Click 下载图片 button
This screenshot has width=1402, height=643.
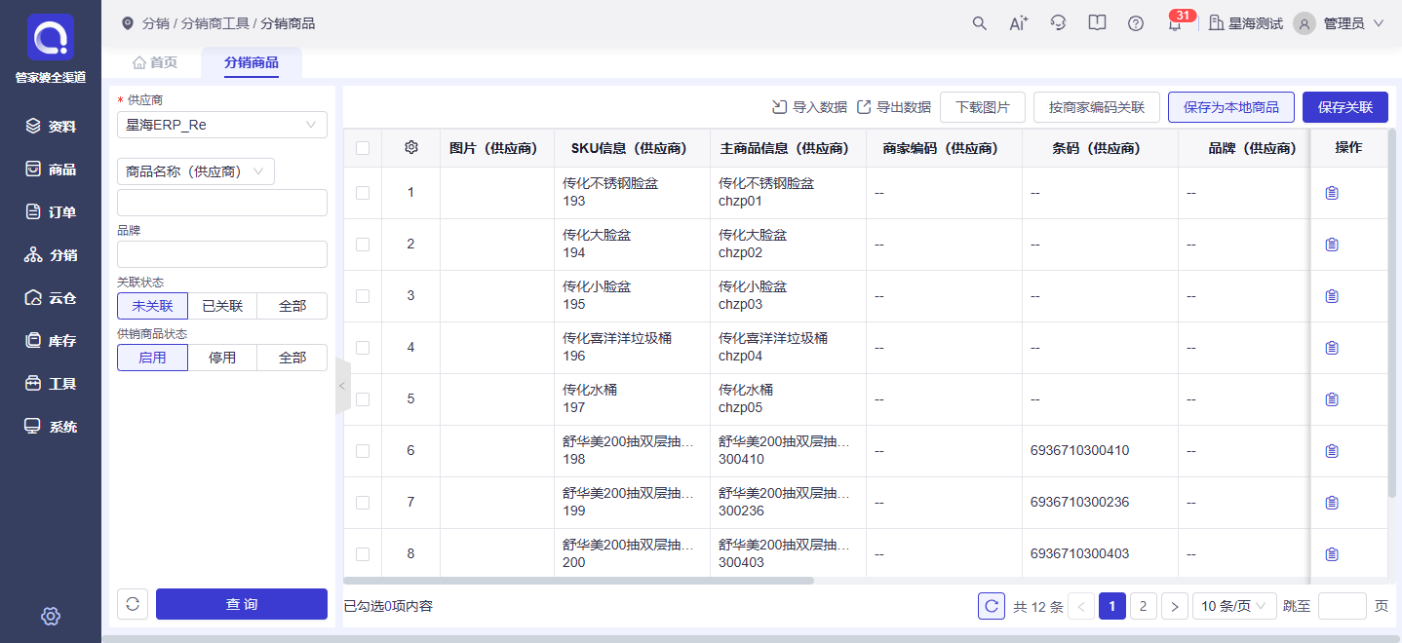pos(983,107)
